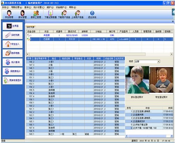The width and height of the screenshot is (175, 143).
Task: Open 学生管理 student management toolbar icon
Action: [x=9, y=14]
